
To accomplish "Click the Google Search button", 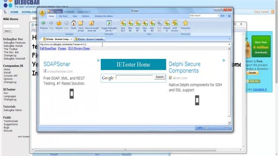I will (x=159, y=77).
